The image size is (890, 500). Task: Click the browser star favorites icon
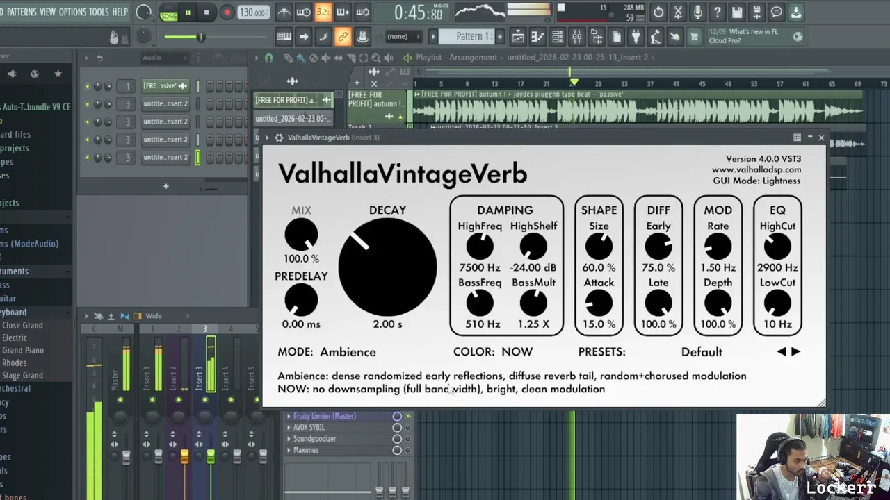tap(58, 74)
